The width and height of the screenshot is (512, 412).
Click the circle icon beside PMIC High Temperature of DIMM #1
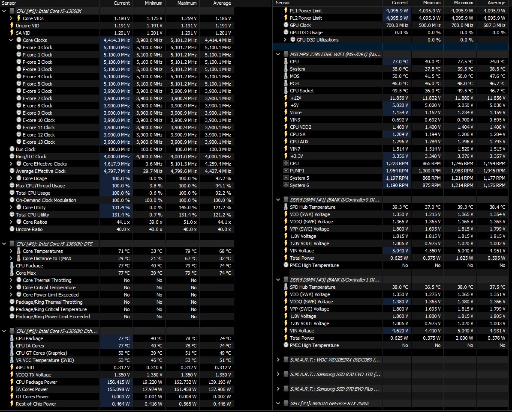pos(286,265)
